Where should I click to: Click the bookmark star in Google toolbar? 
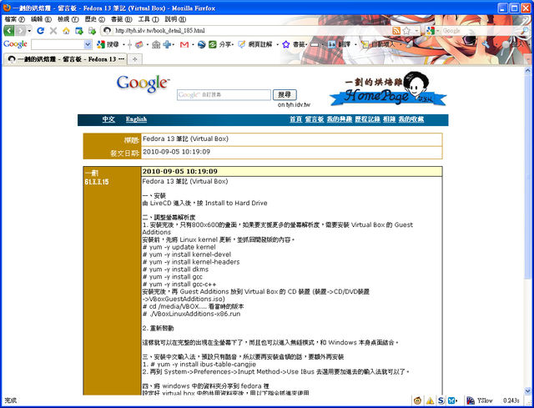click(285, 44)
